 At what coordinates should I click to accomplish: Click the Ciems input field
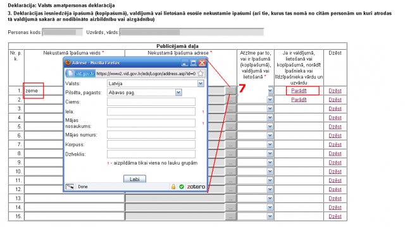pos(151,102)
